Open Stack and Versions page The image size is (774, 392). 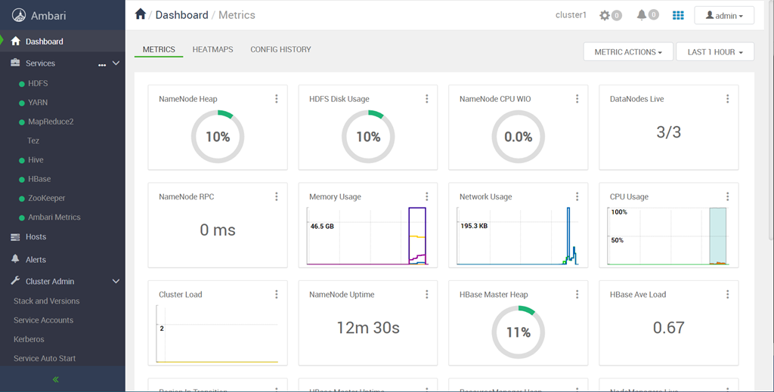click(x=46, y=301)
